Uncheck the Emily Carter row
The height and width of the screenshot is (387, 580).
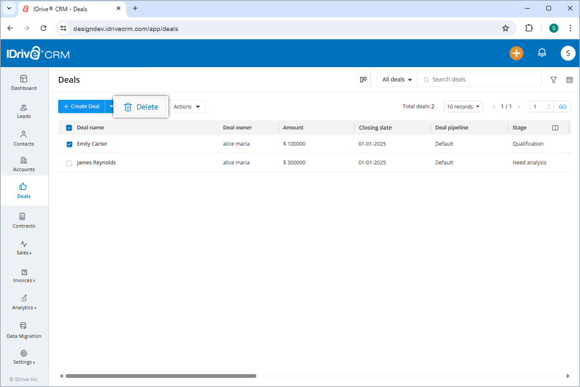[70, 144]
